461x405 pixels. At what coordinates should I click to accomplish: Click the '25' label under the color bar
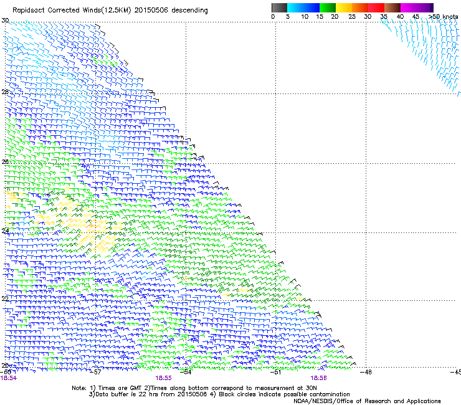pyautogui.click(x=352, y=16)
